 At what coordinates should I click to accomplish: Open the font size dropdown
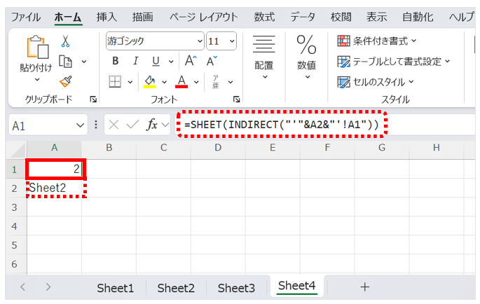(x=232, y=41)
